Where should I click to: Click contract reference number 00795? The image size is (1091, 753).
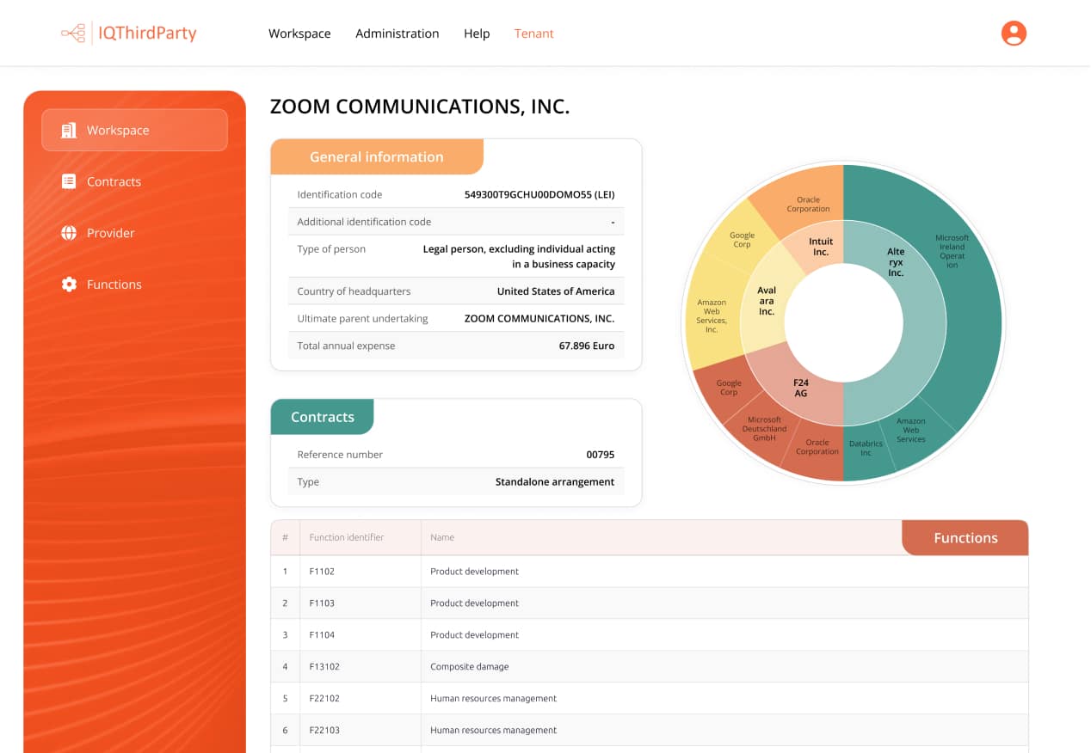coord(601,455)
